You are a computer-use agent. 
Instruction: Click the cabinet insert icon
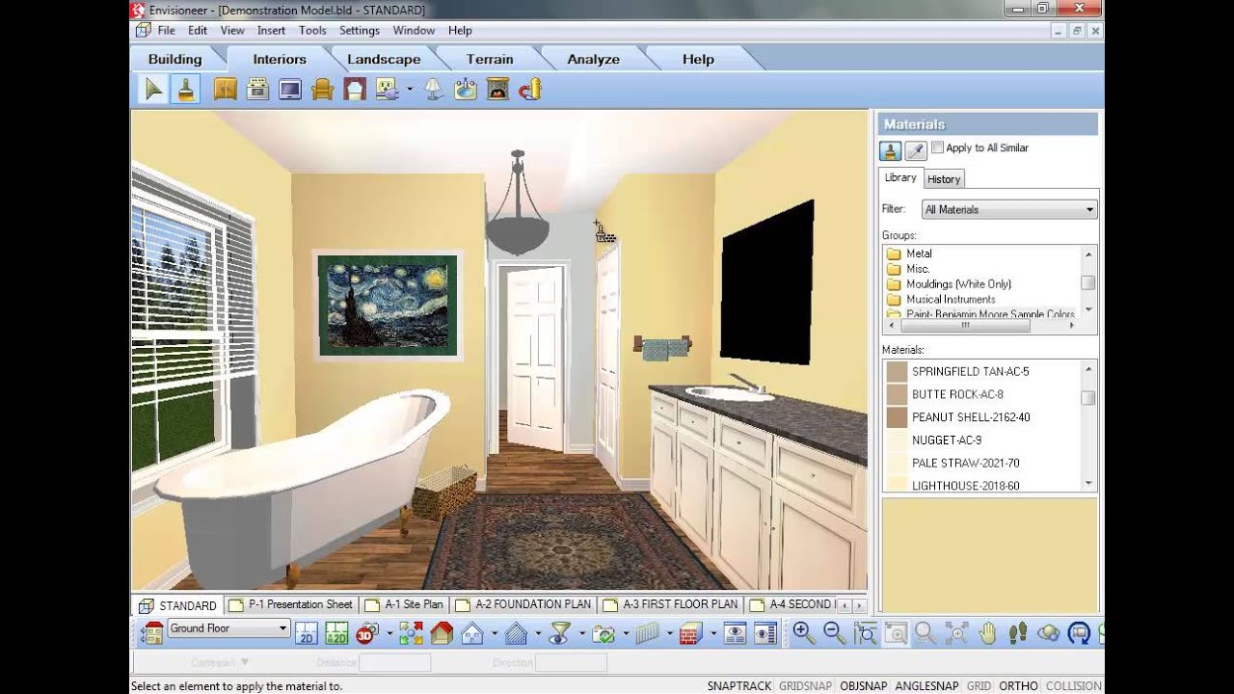[225, 90]
